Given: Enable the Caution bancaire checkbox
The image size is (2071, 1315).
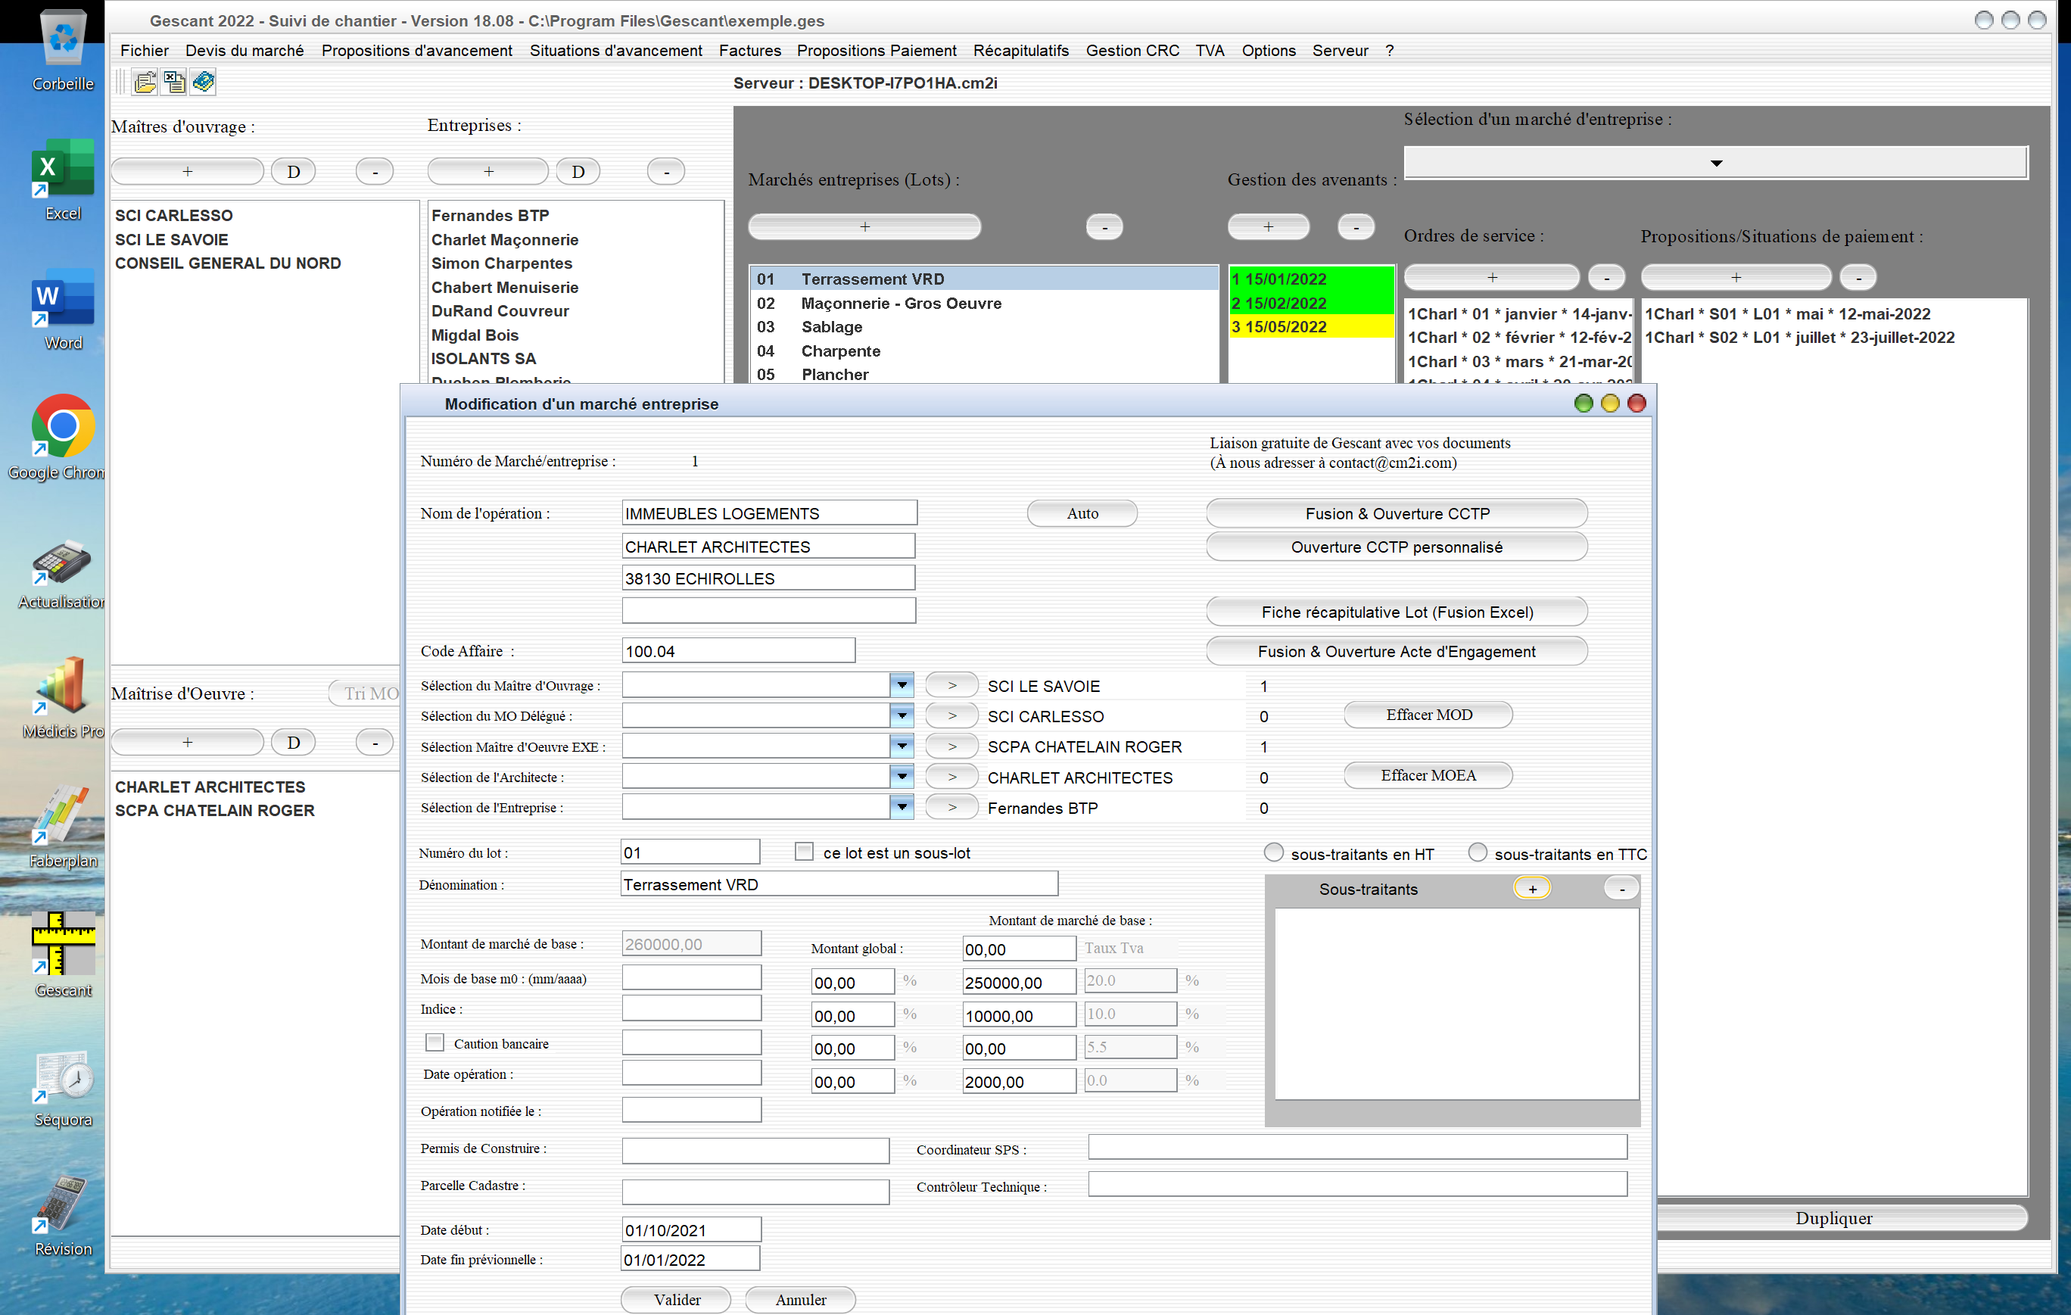Looking at the screenshot, I should tap(435, 1042).
